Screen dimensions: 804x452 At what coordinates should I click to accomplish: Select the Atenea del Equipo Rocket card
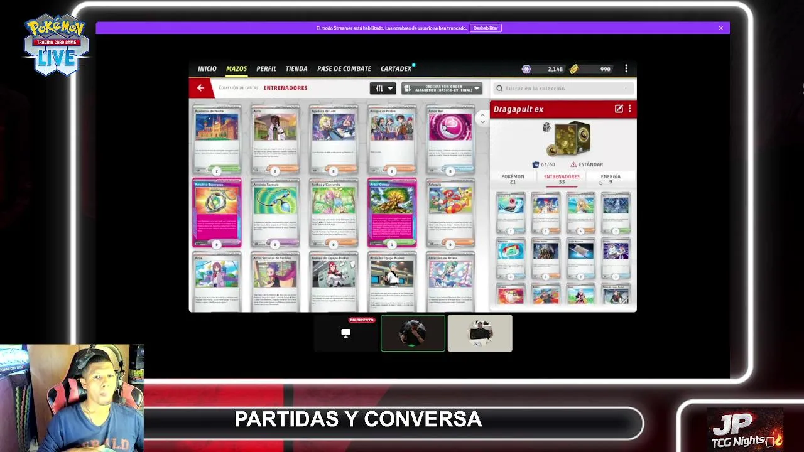(334, 282)
